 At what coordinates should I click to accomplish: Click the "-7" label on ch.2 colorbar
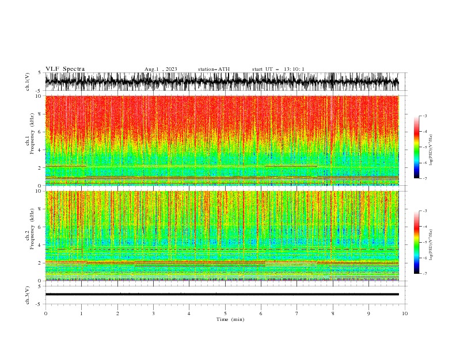pyautogui.click(x=425, y=274)
